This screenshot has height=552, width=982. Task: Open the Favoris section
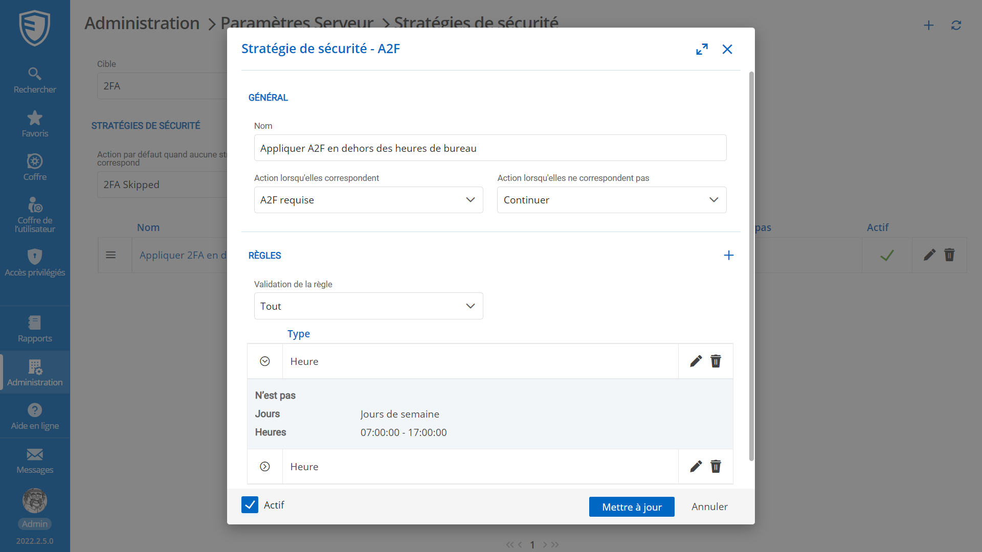[34, 124]
